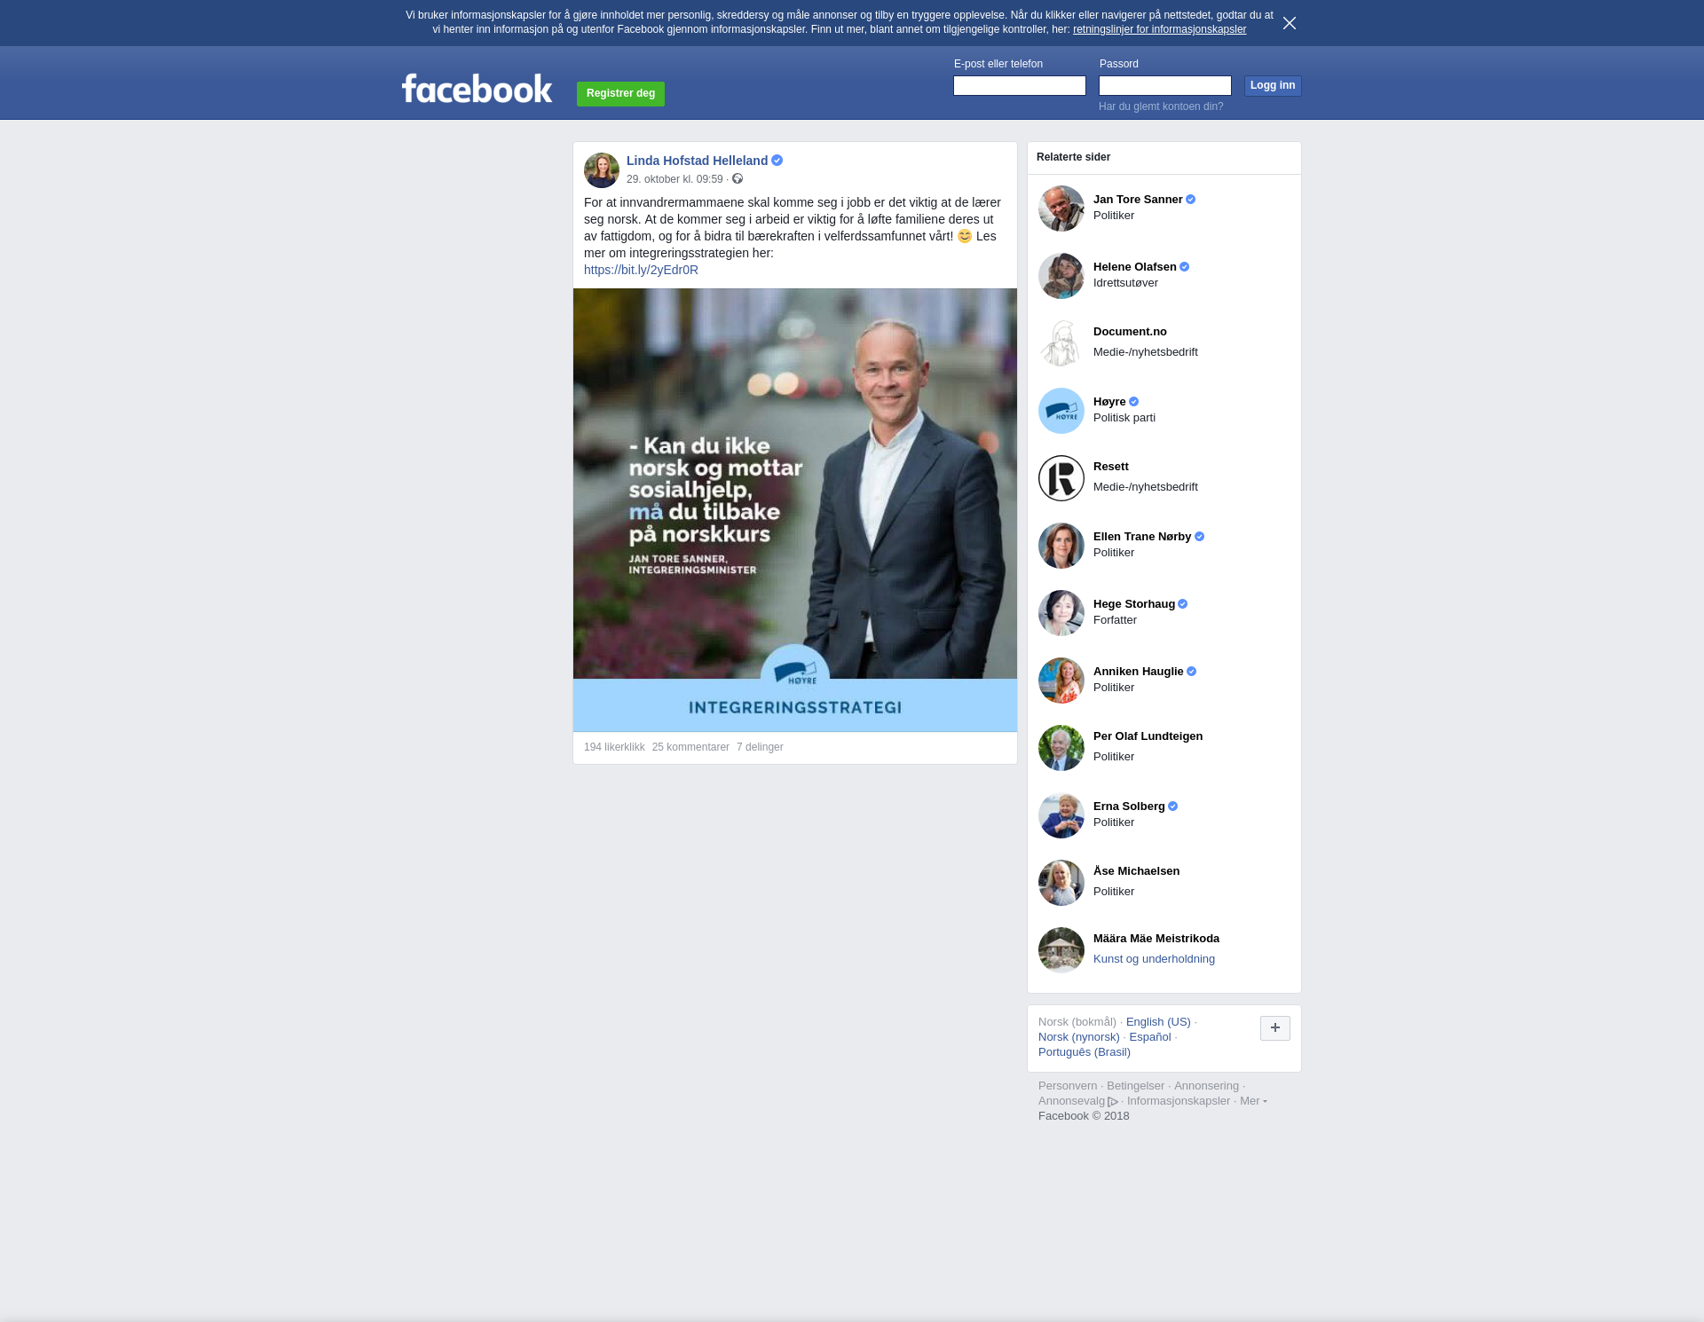
Task: Focus the E-post eller telefon field
Action: pos(1020,85)
